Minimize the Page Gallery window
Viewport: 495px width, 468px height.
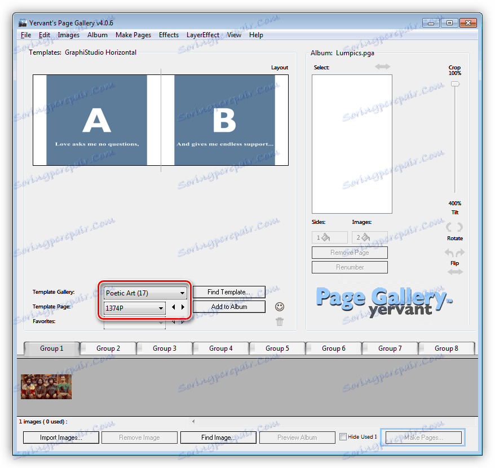coord(431,23)
